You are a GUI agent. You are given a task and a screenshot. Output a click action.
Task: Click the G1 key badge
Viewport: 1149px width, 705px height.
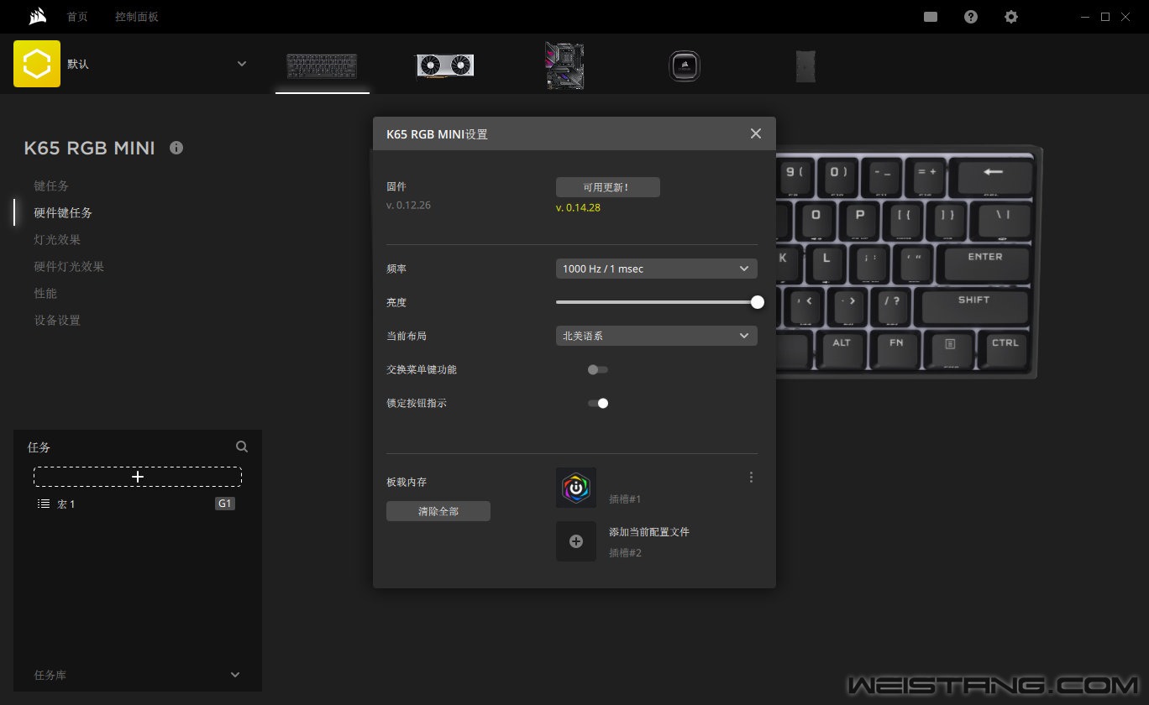point(224,504)
